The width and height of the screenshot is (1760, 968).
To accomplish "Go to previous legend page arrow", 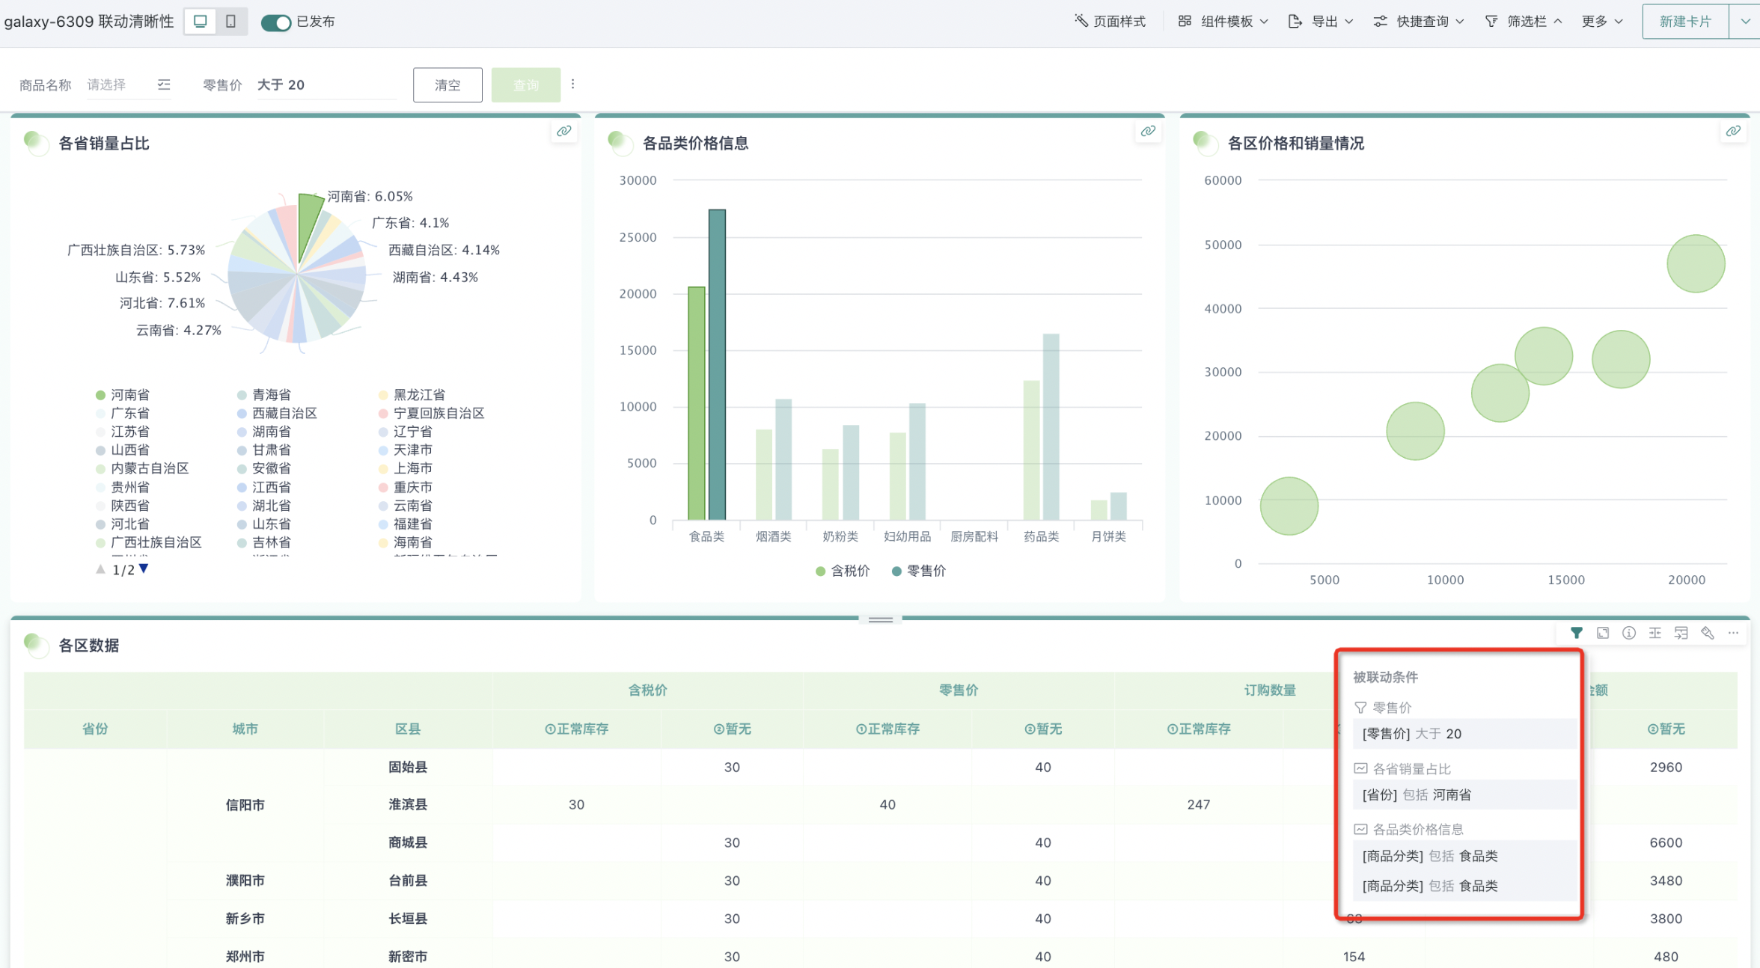I will tap(100, 569).
